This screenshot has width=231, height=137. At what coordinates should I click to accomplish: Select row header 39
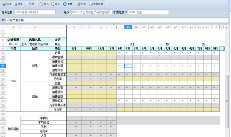pos(3,118)
